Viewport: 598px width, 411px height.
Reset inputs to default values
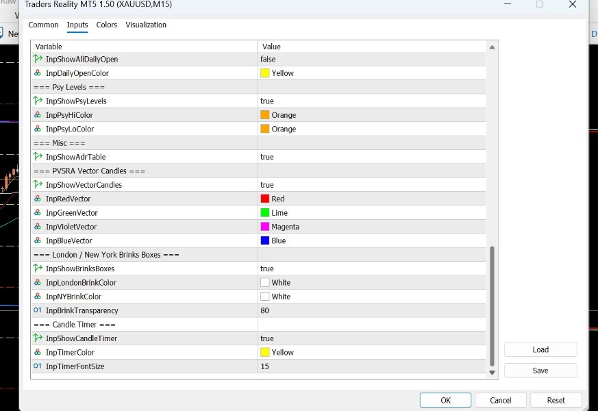tap(556, 400)
